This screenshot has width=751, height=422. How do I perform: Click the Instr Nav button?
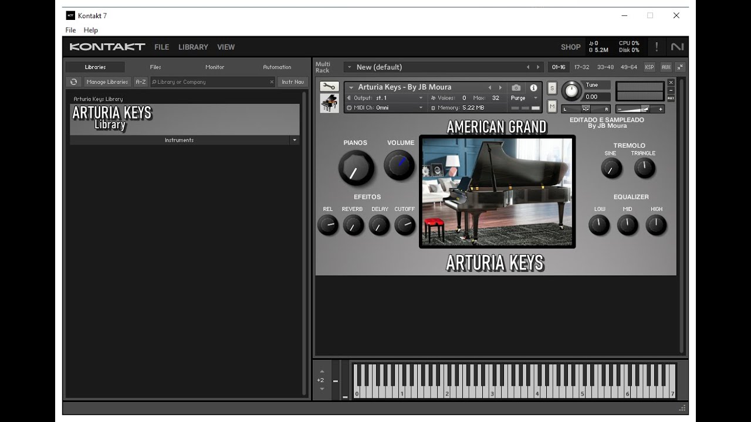[x=293, y=82]
